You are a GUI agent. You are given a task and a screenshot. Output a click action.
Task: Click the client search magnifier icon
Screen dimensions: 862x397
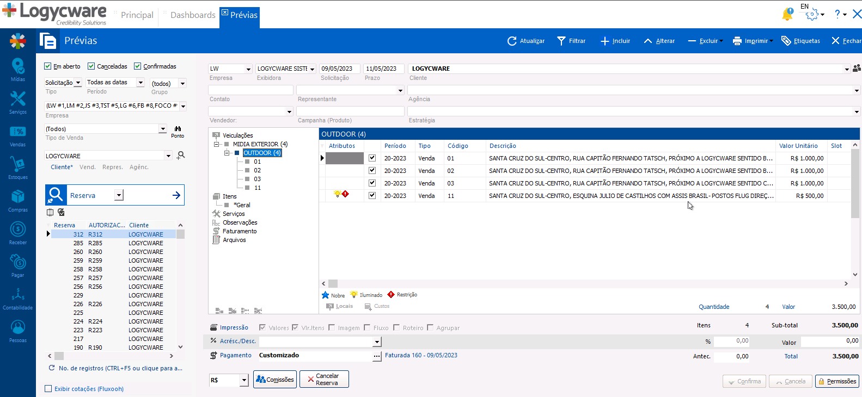[181, 155]
